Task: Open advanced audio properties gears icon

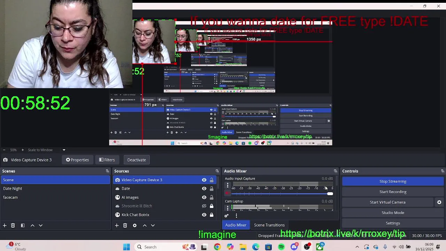Action: [x=226, y=216]
